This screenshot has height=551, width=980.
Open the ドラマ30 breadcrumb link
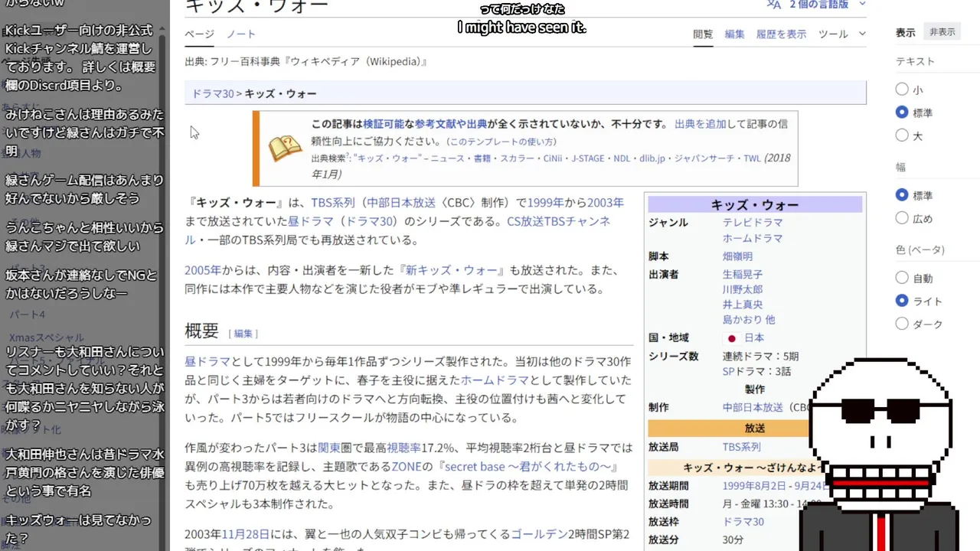tap(212, 93)
